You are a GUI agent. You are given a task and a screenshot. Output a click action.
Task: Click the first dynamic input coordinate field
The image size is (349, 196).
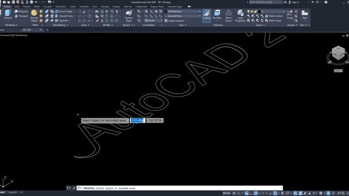137,120
